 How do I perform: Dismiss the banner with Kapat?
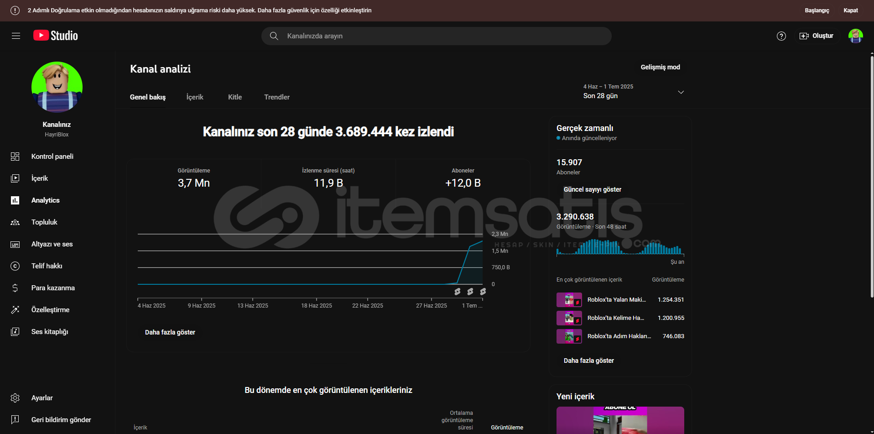click(x=851, y=10)
